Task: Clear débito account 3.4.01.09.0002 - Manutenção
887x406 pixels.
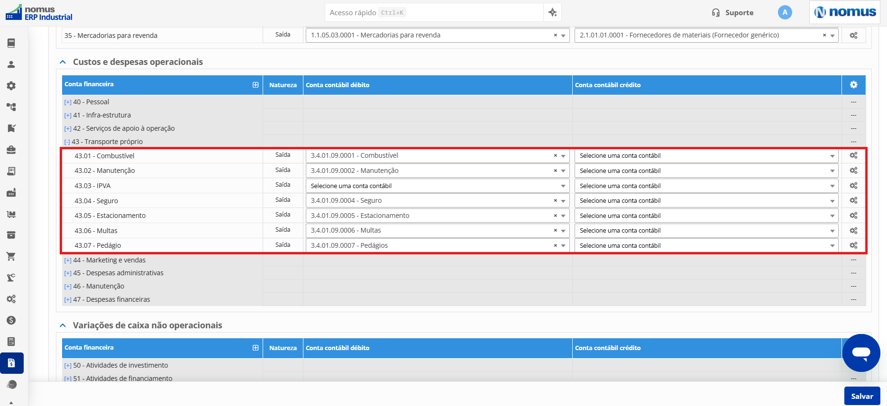Action: click(x=555, y=171)
